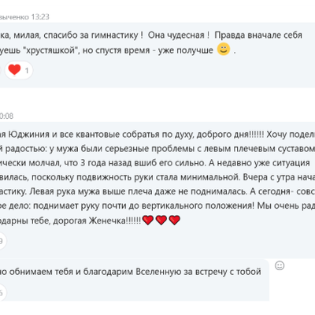Click cut-off reaction pill left of heart

pyautogui.click(x=1, y=70)
